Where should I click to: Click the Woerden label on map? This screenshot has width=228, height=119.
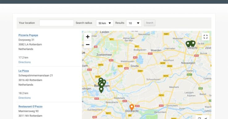click(156, 50)
